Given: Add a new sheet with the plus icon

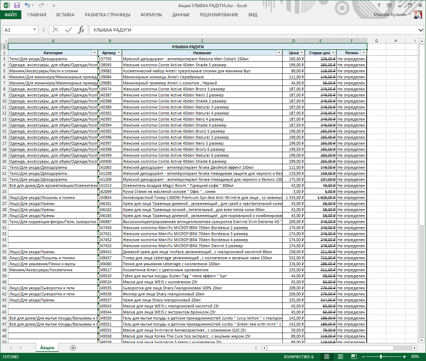Looking at the screenshot, I should click(73, 348).
